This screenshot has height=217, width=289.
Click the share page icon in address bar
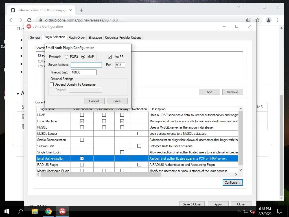[248, 20]
